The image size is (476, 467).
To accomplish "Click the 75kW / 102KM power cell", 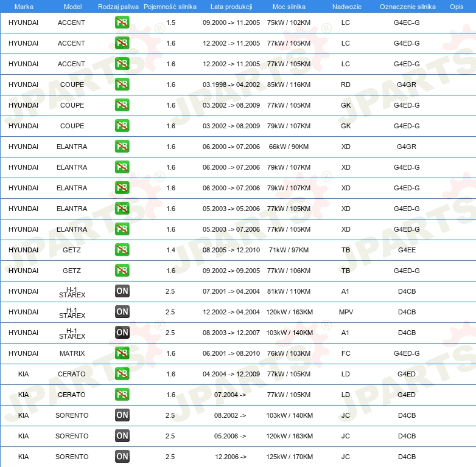I will pyautogui.click(x=289, y=22).
